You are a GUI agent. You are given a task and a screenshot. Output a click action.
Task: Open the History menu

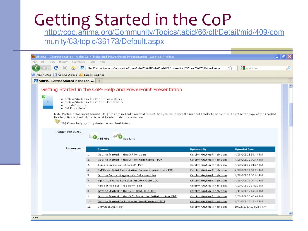63,62
